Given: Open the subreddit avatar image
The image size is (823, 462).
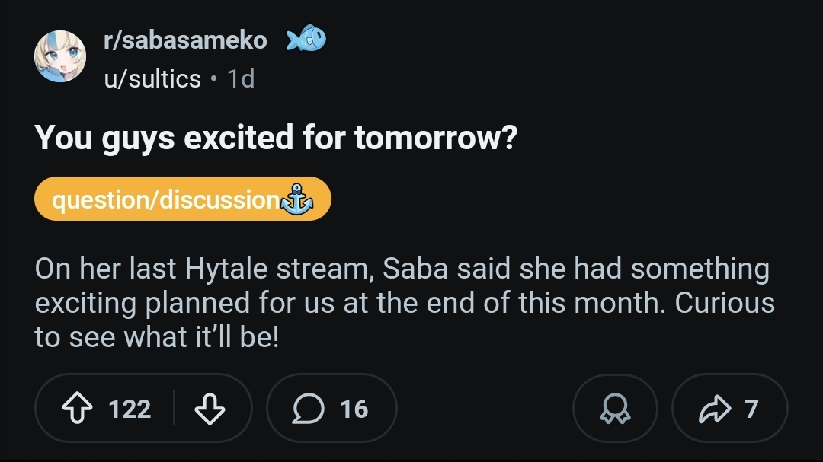Looking at the screenshot, I should click(61, 57).
